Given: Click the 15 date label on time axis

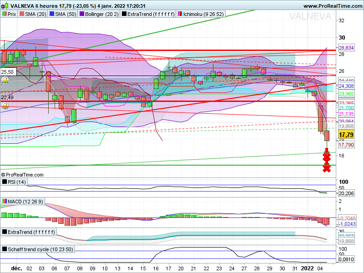Looking at the screenshot, I should click(143, 268).
